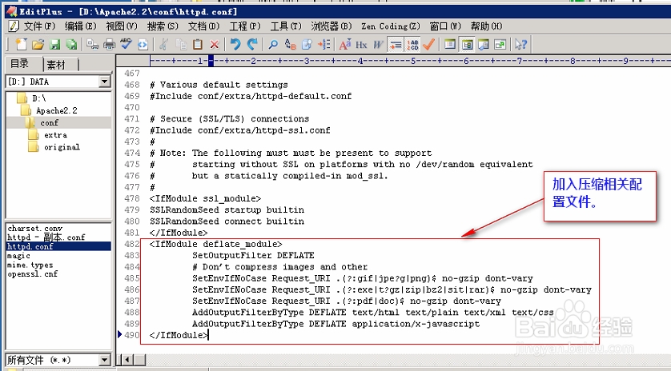Select the magic file
Image resolution: width=671 pixels, height=371 pixels.
[18, 256]
